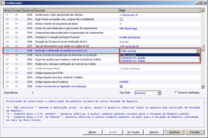Select row Grupo de usuários que recebem e-mail
This screenshot has height=138, width=208.
tap(61, 60)
